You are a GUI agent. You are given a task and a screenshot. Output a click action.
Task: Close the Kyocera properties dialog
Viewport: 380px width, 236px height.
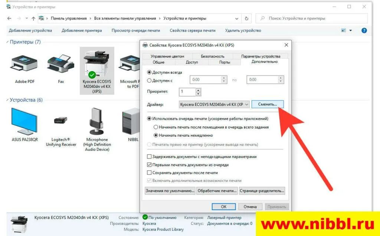[x=286, y=45]
